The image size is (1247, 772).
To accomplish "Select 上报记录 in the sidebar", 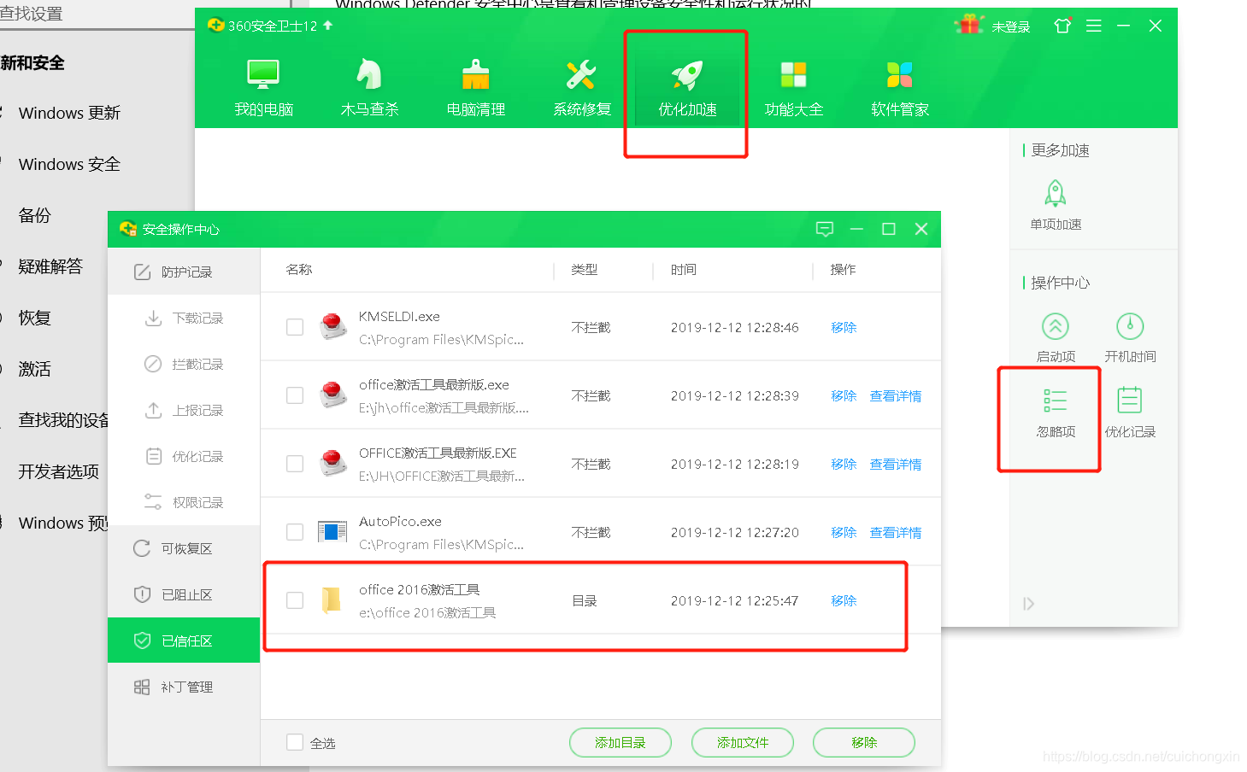I will point(184,410).
